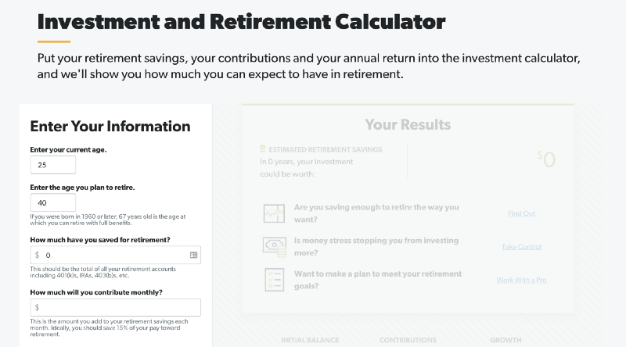
Task: Click the chart icon beside saving enough question
Action: [x=275, y=213]
